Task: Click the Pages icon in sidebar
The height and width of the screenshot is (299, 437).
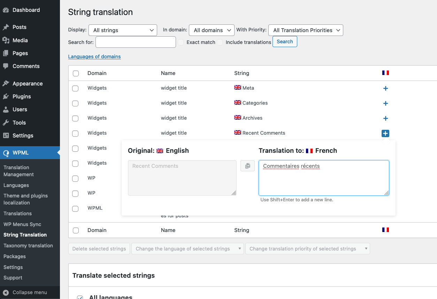Action: coord(6,53)
